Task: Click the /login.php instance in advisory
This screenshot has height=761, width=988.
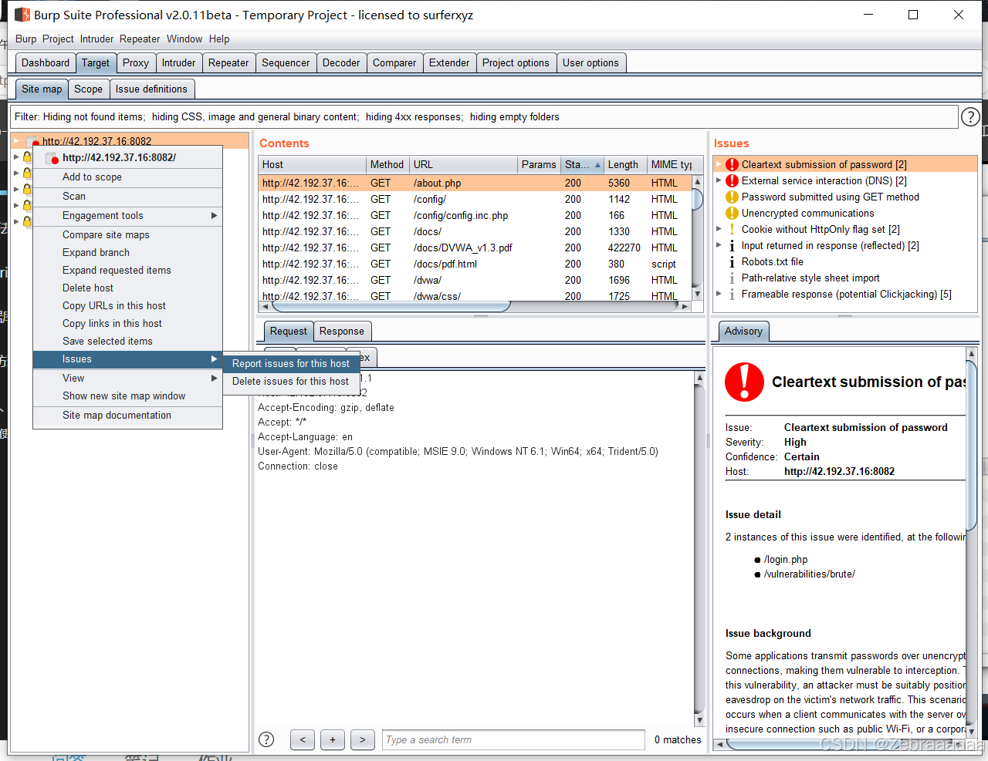Action: pos(786,559)
